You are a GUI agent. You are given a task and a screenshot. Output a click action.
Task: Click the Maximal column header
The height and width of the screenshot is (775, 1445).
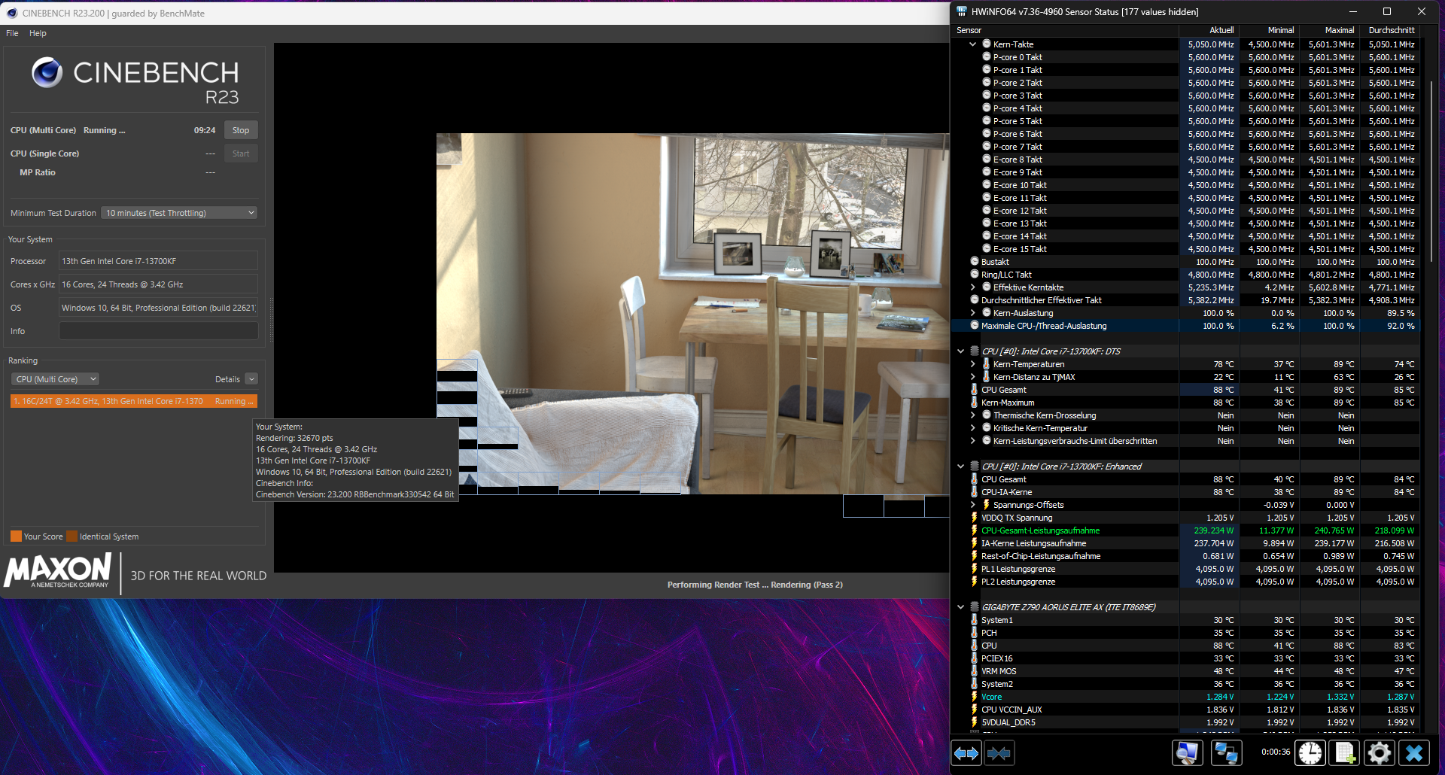pos(1329,30)
